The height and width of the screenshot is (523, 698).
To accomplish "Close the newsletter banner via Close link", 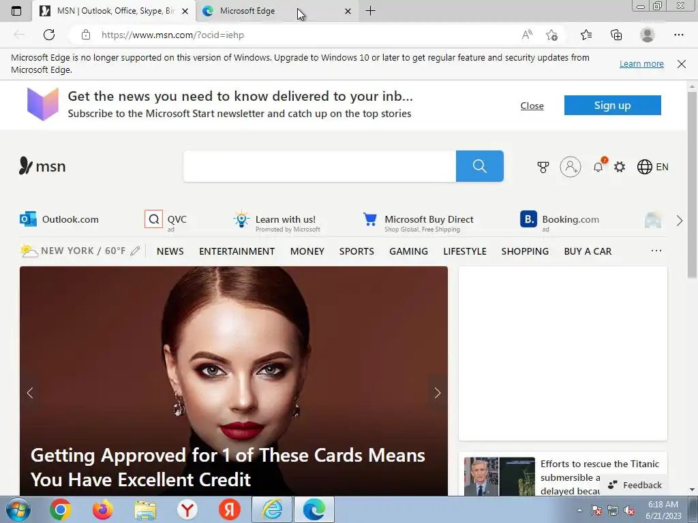I will coord(532,106).
